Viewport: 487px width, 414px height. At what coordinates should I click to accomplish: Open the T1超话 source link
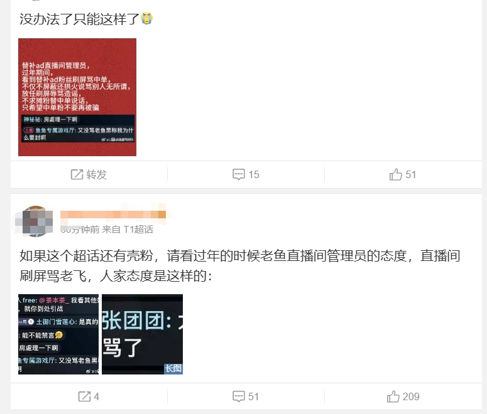(138, 230)
